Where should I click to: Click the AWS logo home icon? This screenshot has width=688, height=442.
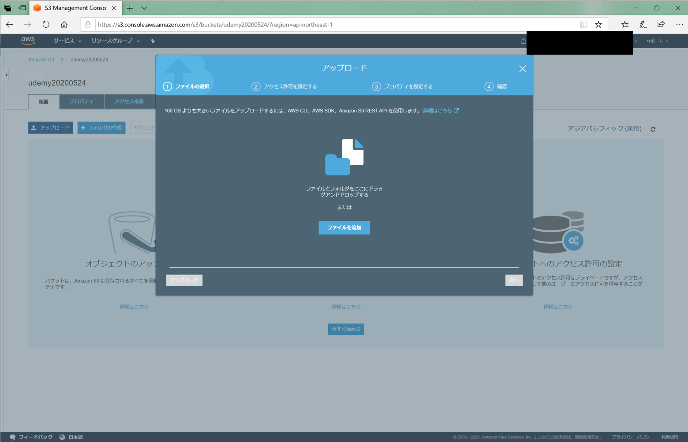pos(28,41)
